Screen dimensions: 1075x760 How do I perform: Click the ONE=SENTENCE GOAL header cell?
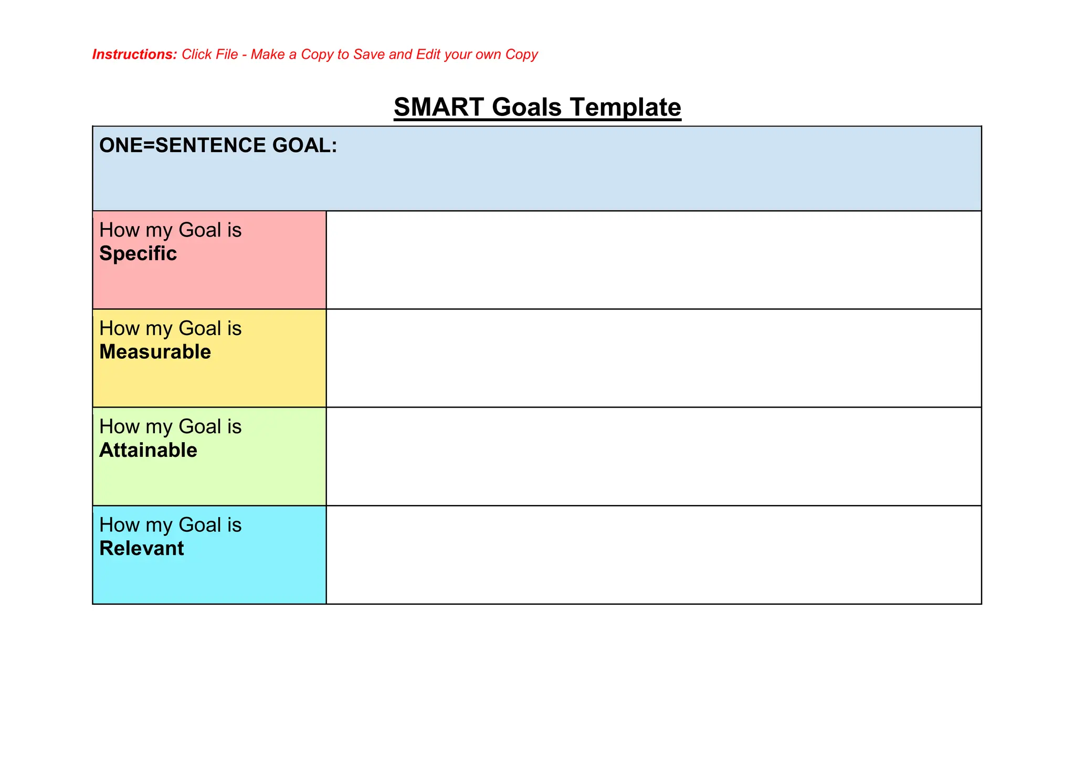click(537, 169)
